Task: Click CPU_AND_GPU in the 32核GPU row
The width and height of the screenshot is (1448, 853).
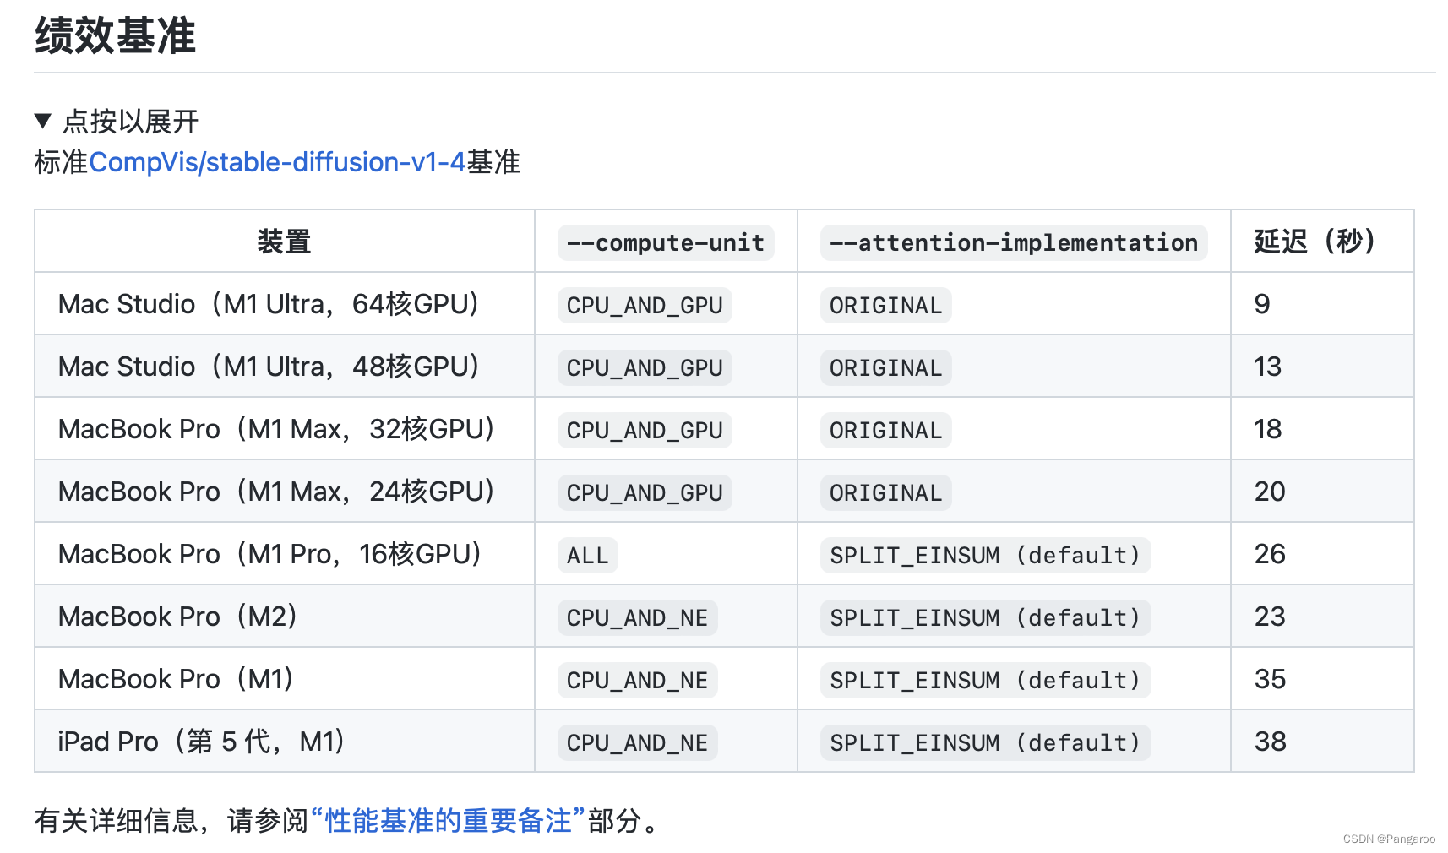Action: [645, 430]
